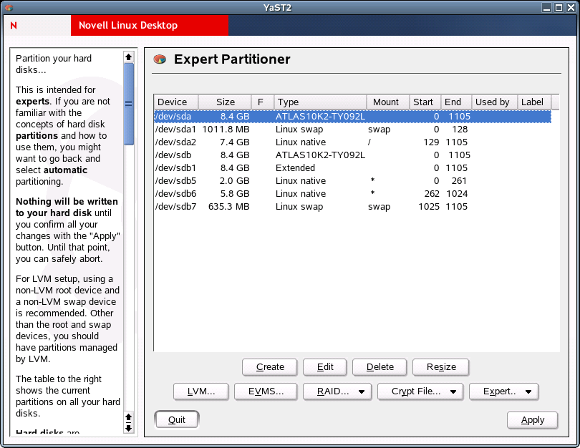This screenshot has width=580, height=448.
Task: Sort table by Start column header
Action: pos(425,102)
